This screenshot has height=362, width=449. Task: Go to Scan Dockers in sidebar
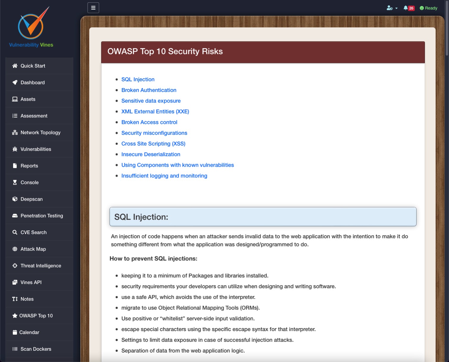[x=36, y=349]
